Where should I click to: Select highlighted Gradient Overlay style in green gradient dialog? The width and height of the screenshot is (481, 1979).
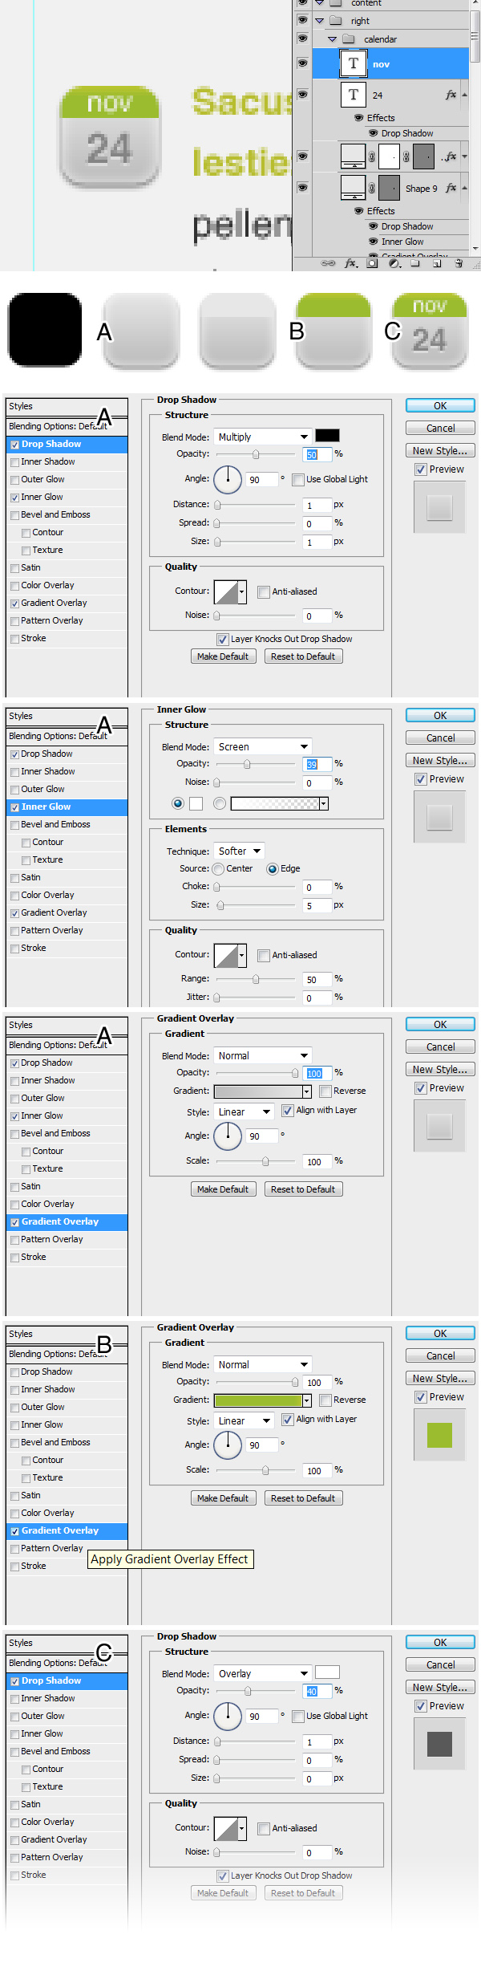point(67,1530)
